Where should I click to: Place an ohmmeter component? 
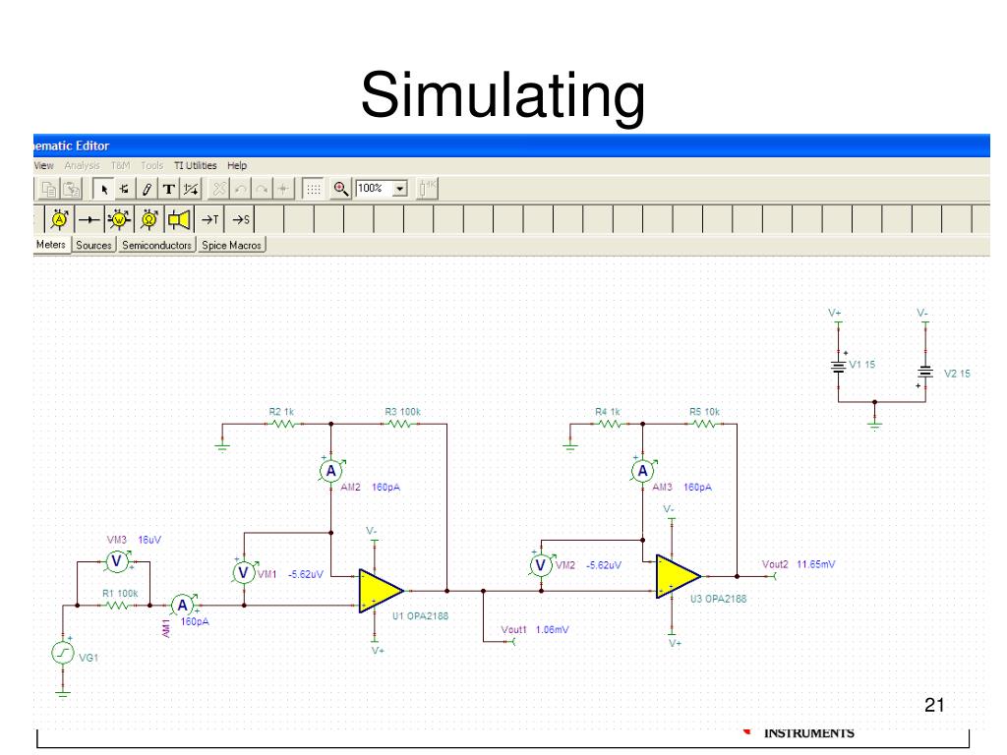(148, 219)
